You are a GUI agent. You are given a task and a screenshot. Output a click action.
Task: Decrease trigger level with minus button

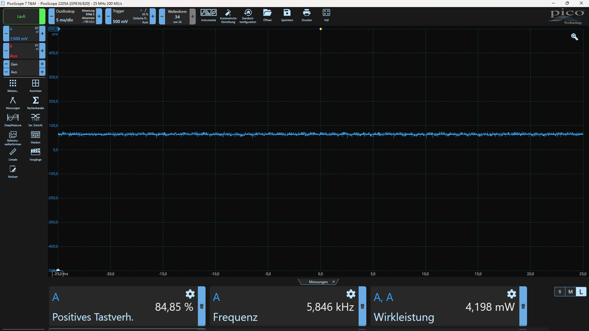pyautogui.click(x=108, y=16)
